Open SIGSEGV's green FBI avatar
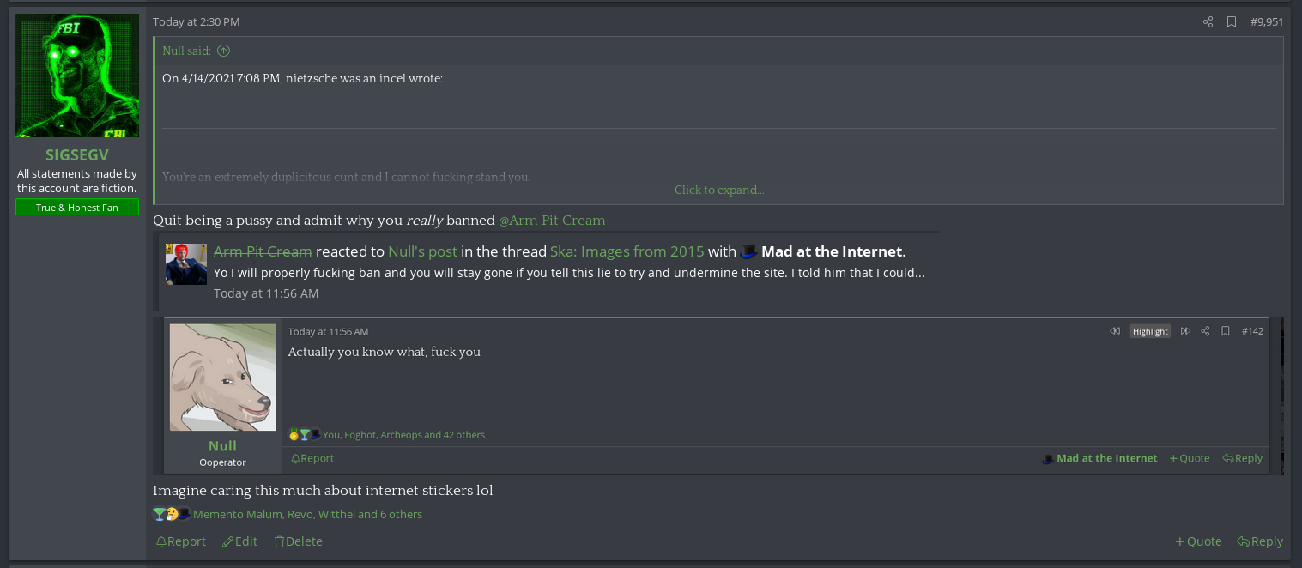This screenshot has height=568, width=1302. pos(77,76)
